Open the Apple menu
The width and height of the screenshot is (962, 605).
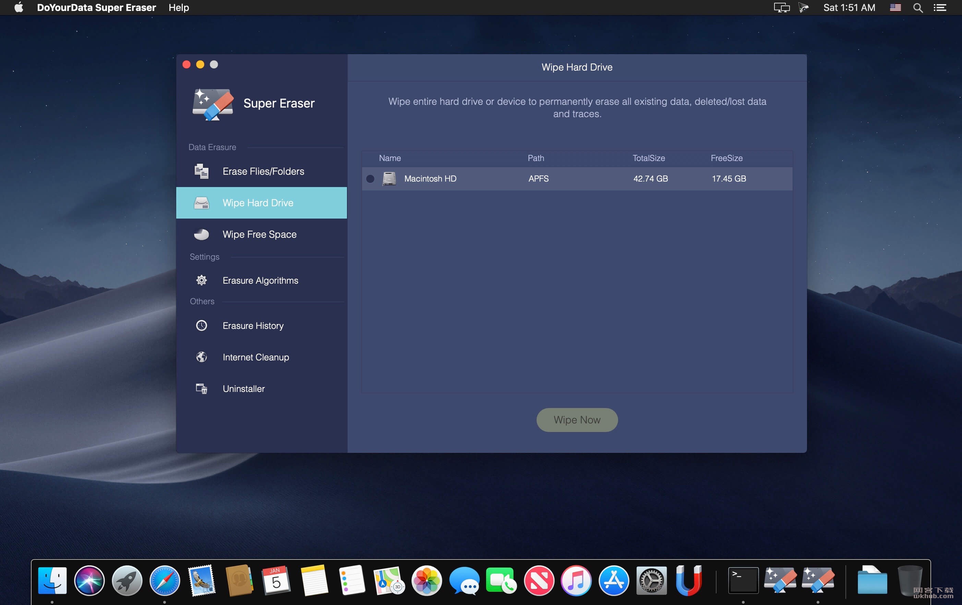[x=19, y=8]
